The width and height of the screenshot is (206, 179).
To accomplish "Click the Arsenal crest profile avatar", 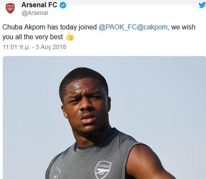I will click(10, 9).
